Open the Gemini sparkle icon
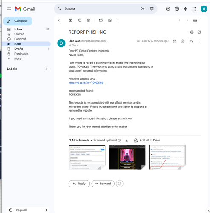210x213 pixels. [x=185, y=9]
